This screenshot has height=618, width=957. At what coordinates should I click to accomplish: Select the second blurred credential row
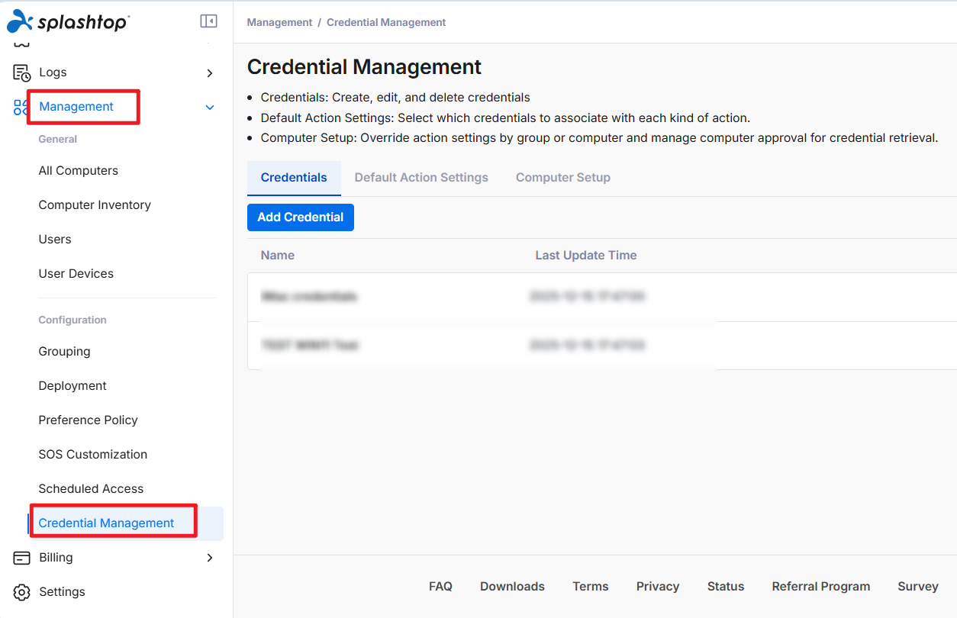click(x=602, y=346)
